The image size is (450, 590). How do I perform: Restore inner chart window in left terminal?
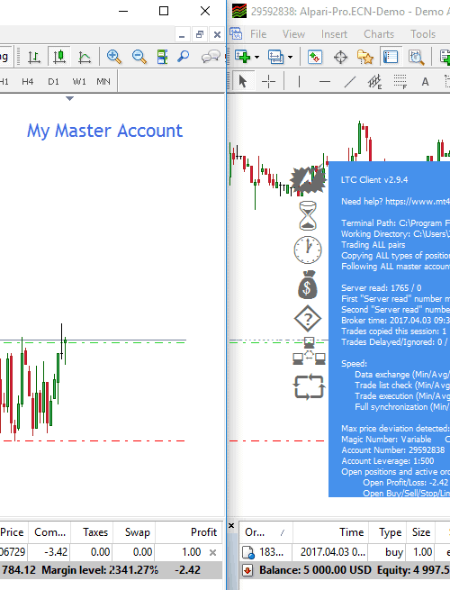coord(199,35)
